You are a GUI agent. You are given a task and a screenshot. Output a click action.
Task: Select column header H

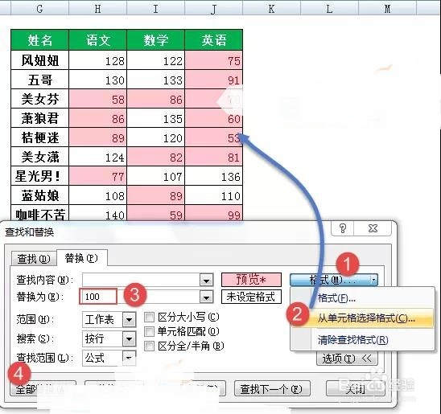coord(97,8)
